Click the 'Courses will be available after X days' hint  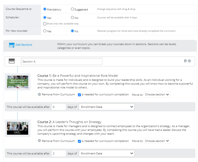point(117,17)
